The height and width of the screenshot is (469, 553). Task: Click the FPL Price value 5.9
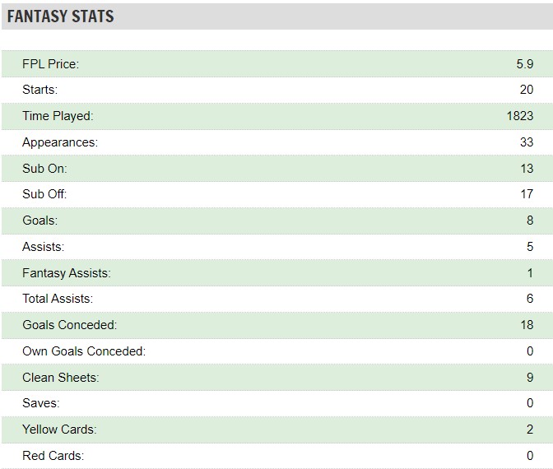point(525,64)
